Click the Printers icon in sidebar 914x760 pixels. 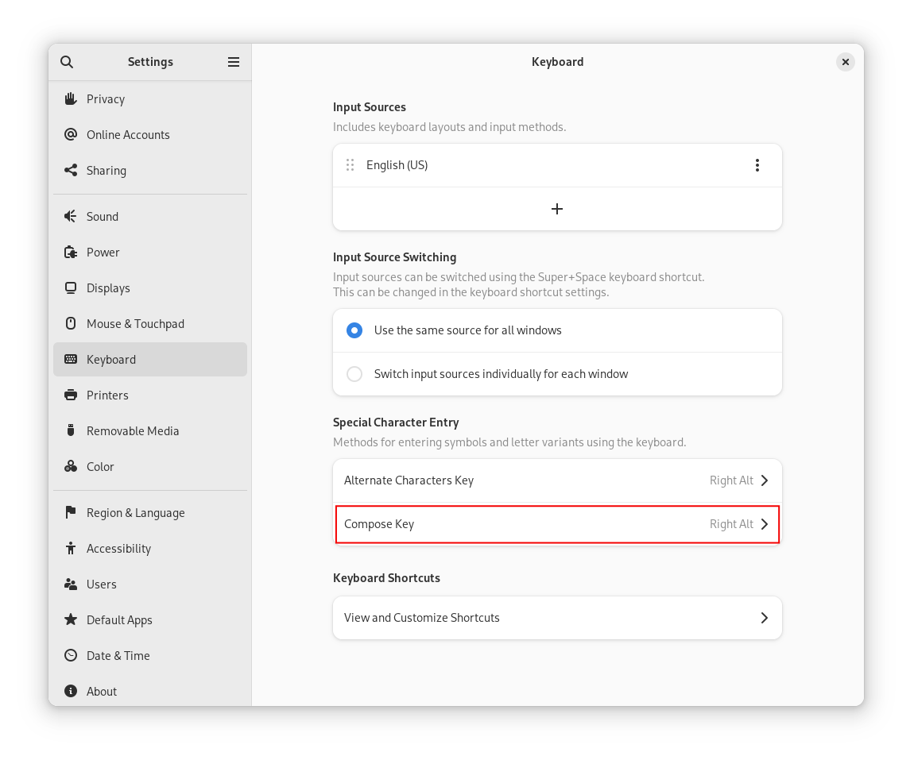click(71, 395)
